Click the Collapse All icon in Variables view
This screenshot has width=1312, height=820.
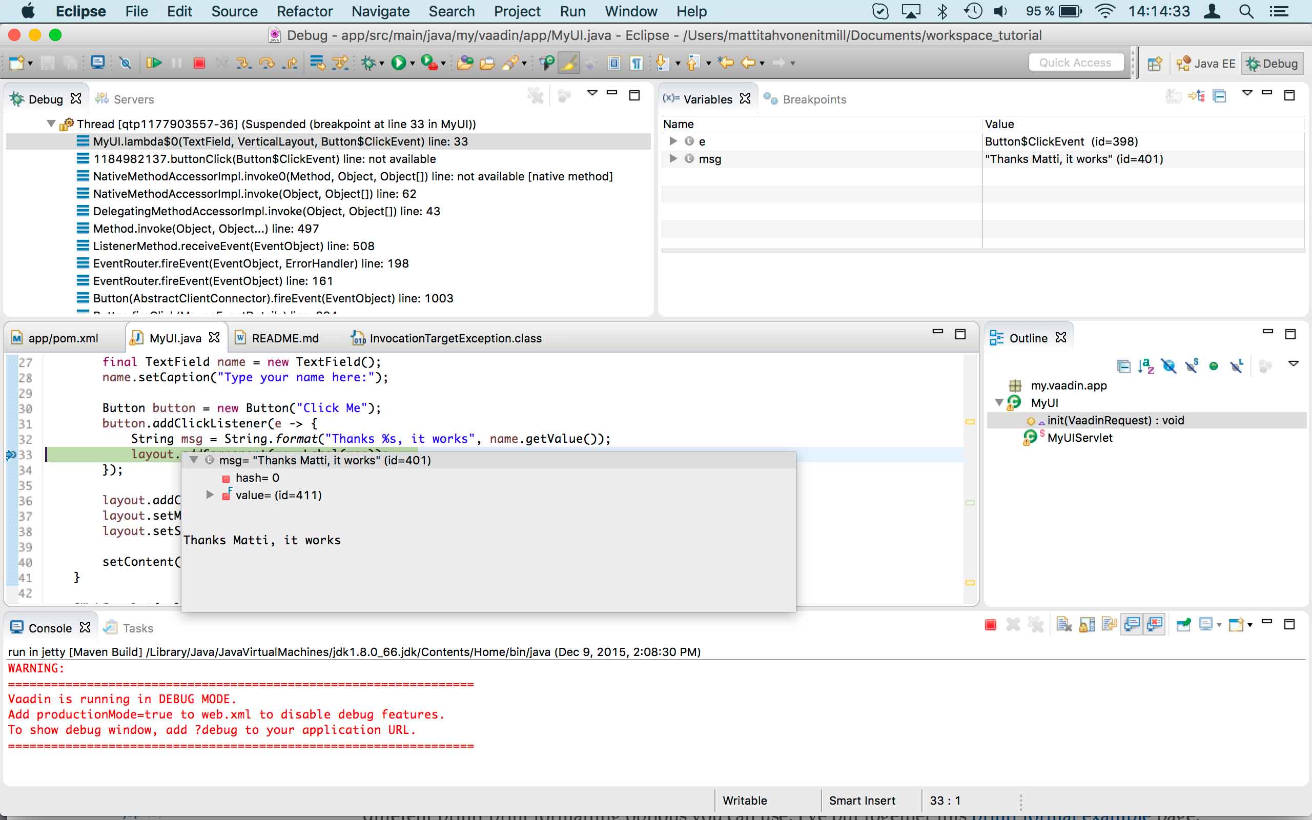point(1219,96)
